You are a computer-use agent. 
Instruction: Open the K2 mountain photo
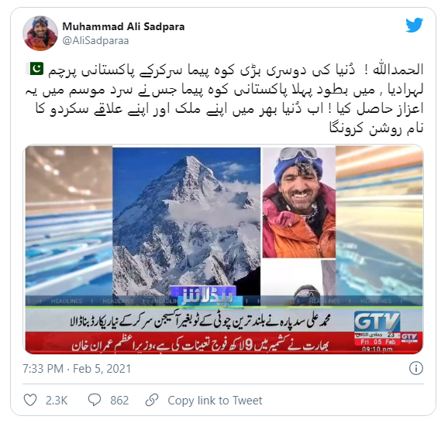tap(187, 221)
